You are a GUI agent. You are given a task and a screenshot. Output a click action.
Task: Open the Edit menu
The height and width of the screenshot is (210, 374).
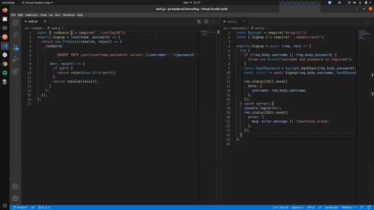pos(20,15)
